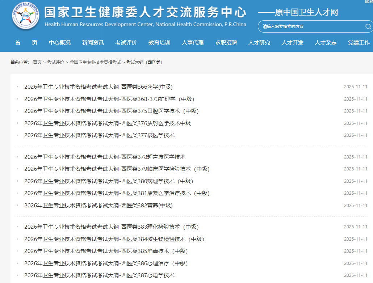
Task: Click 党建工作 in the navigation bar
Action: (359, 43)
